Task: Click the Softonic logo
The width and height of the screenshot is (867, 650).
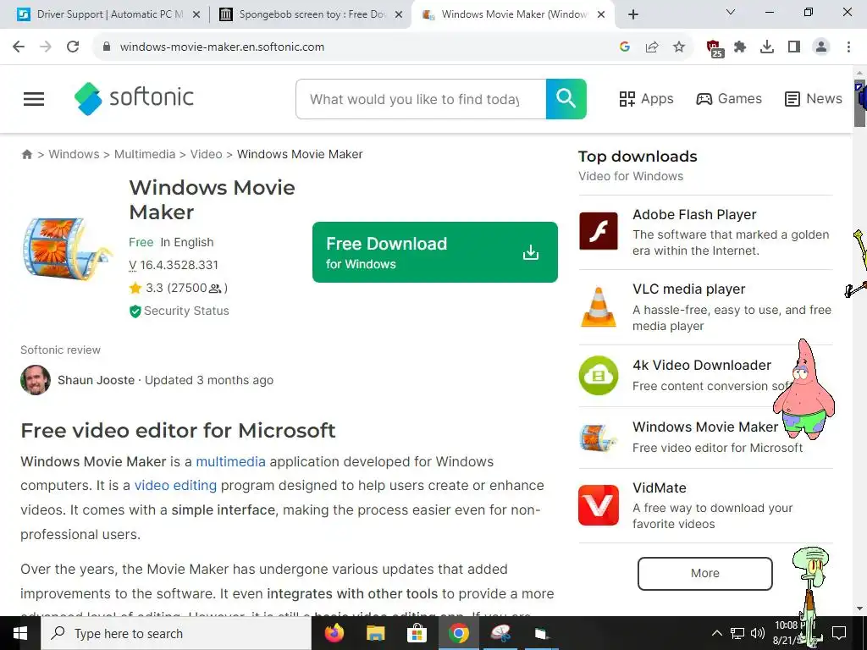Action: pos(134,98)
